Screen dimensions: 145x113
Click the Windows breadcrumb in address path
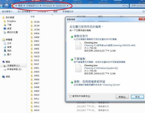coord(47,6)
